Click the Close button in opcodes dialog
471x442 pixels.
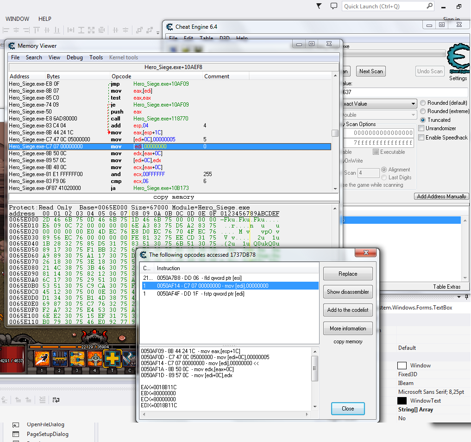click(348, 409)
